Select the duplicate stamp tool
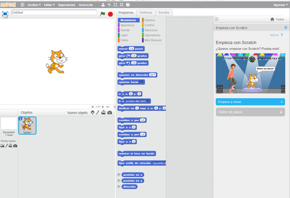Image resolution: width=290 pixels, height=198 pixels. pos(103,5)
